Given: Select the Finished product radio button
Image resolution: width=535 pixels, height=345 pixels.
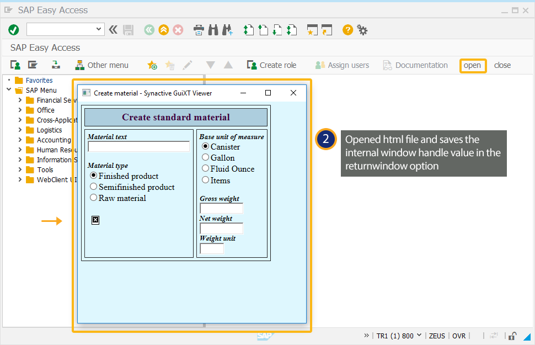Looking at the screenshot, I should coord(94,176).
